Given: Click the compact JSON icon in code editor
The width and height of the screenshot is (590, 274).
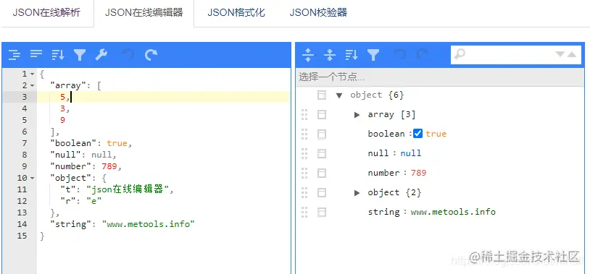Looking at the screenshot, I should tap(36, 55).
